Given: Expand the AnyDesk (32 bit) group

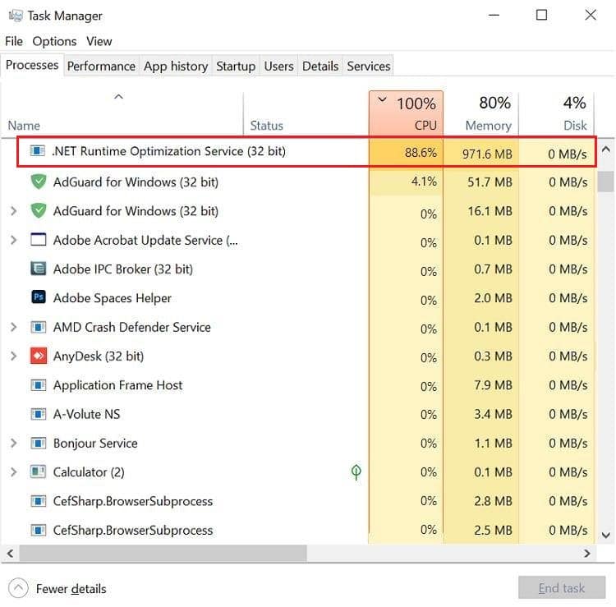Looking at the screenshot, I should (x=14, y=356).
